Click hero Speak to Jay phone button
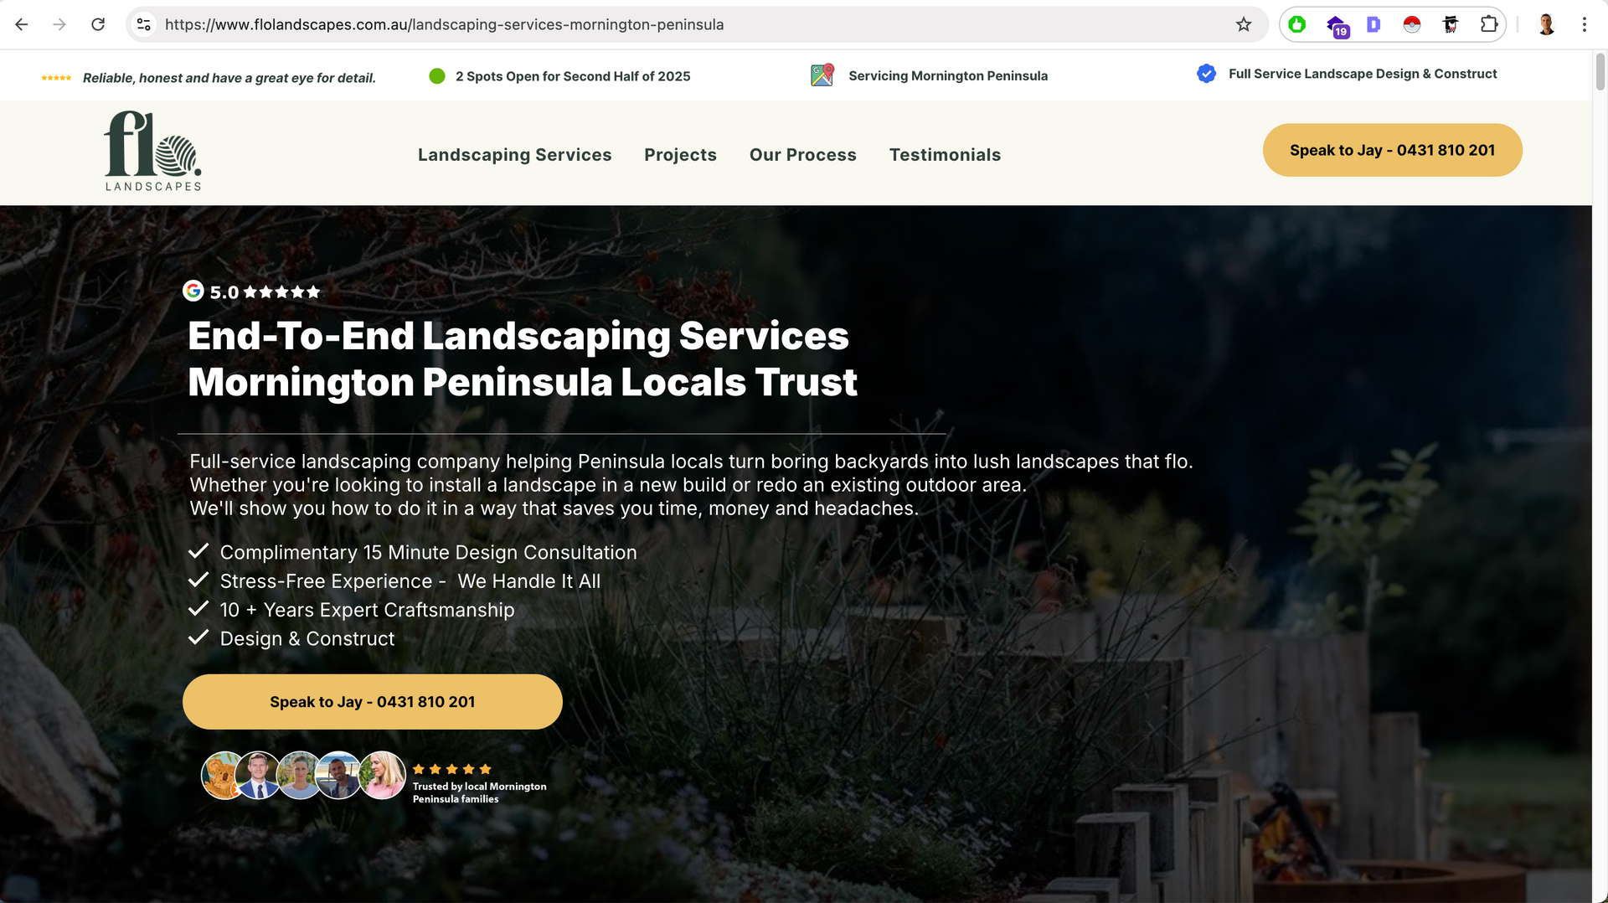This screenshot has height=903, width=1608. 372,701
